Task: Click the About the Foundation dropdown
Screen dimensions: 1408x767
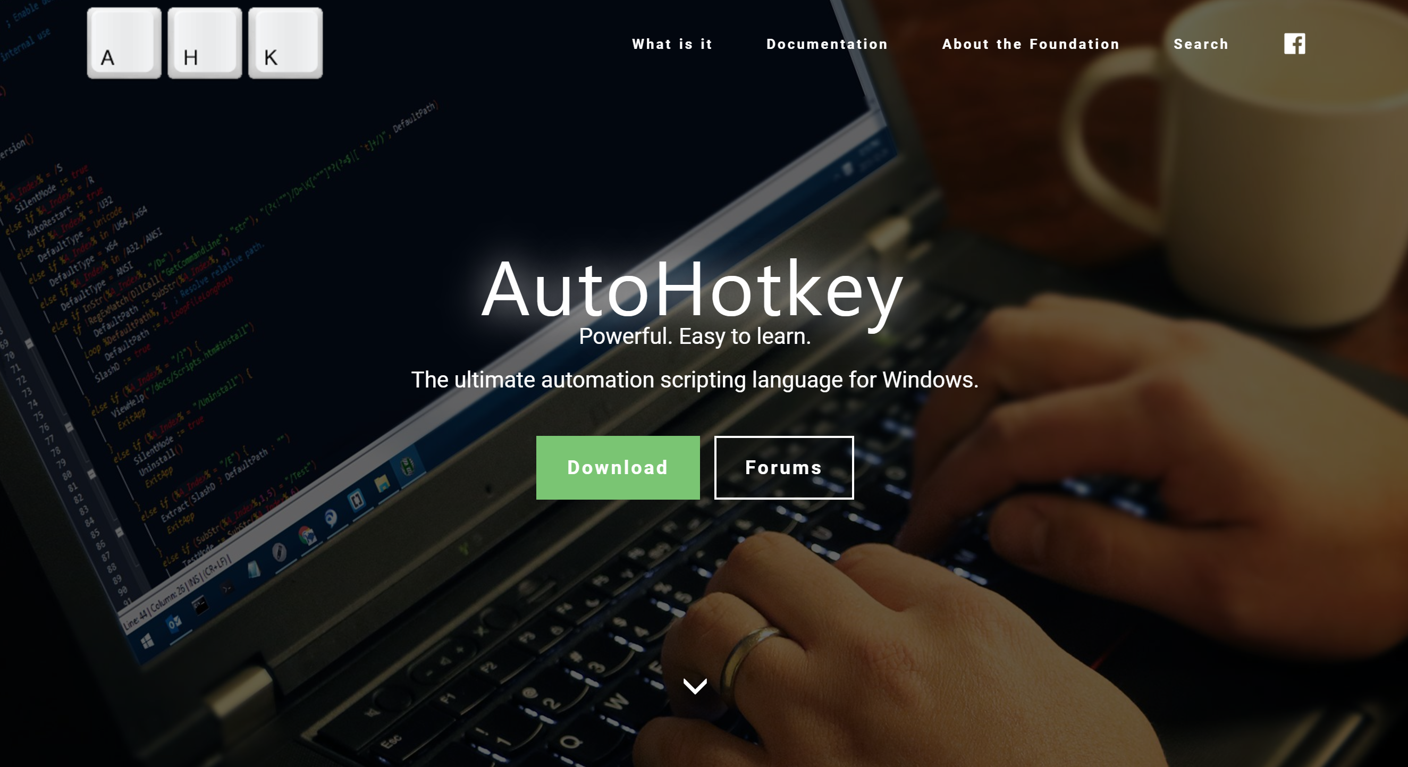Action: (x=1031, y=44)
